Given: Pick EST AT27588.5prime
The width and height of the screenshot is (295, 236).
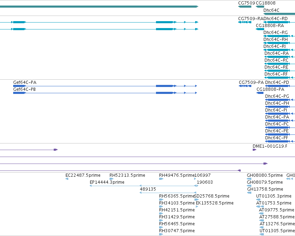Looking at the screenshot, I should click(x=277, y=217).
